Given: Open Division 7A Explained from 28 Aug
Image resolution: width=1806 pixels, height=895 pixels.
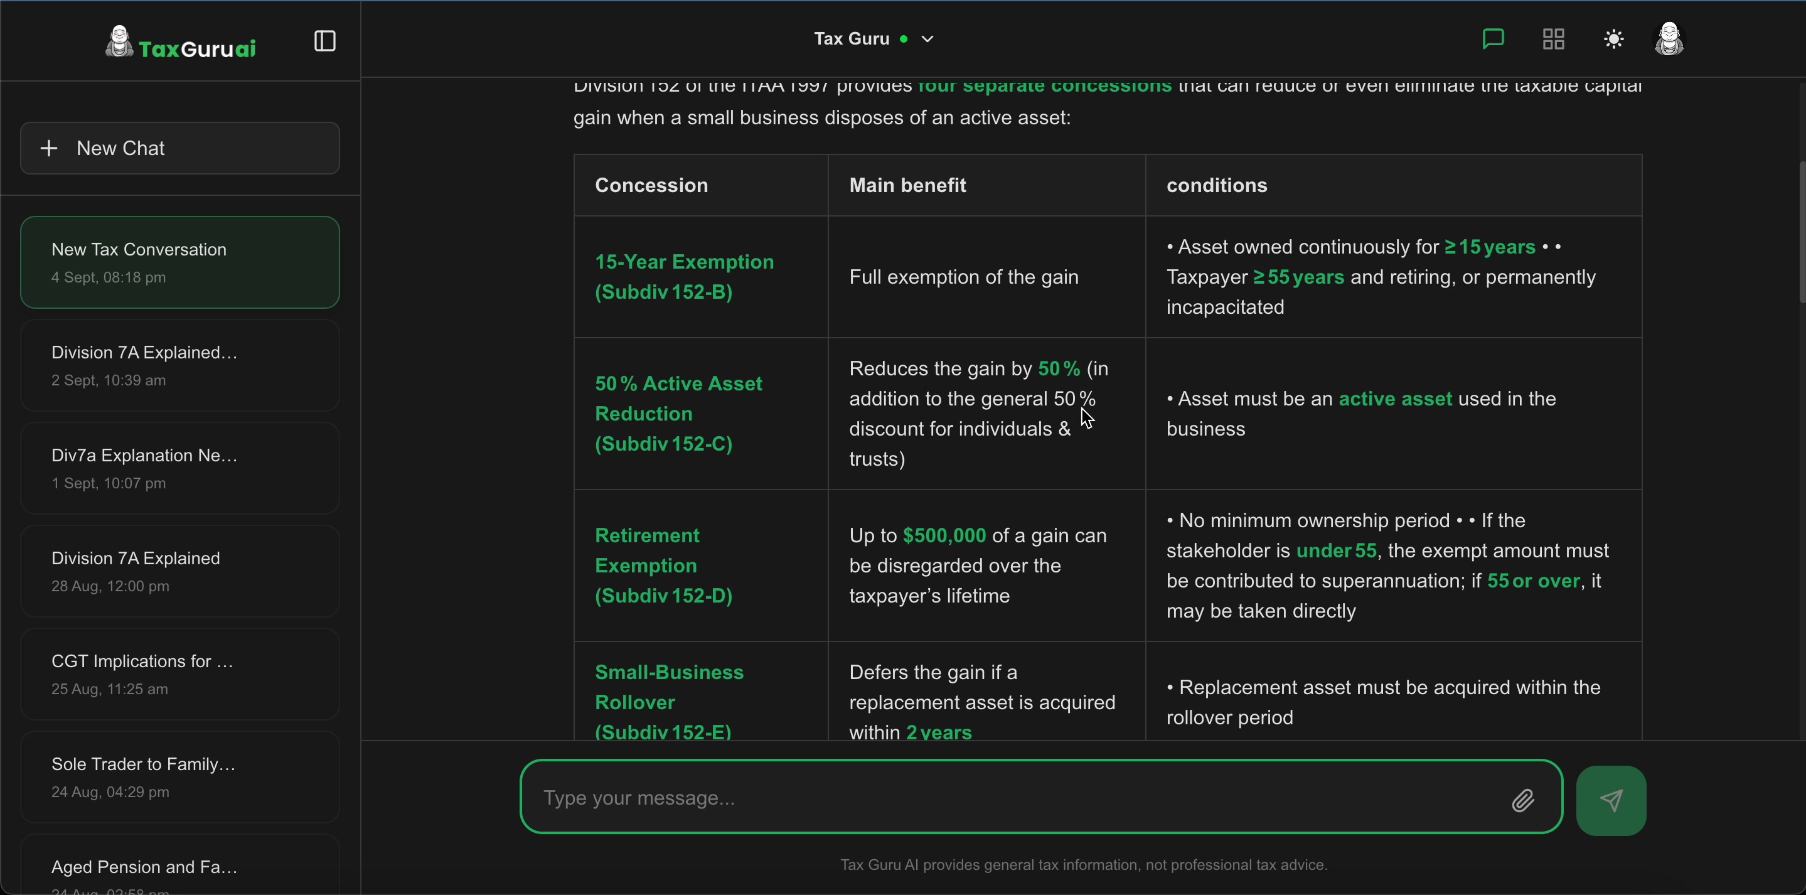Looking at the screenshot, I should pos(180,571).
